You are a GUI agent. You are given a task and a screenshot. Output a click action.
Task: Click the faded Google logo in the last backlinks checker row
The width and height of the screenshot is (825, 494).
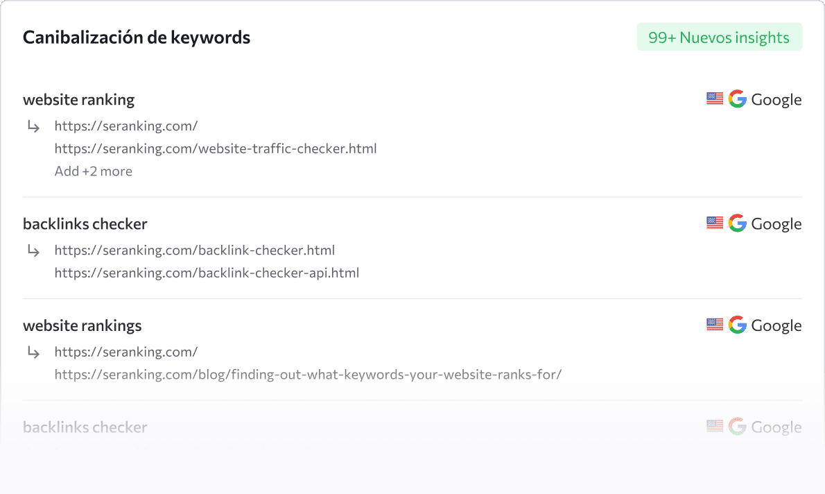point(737,426)
